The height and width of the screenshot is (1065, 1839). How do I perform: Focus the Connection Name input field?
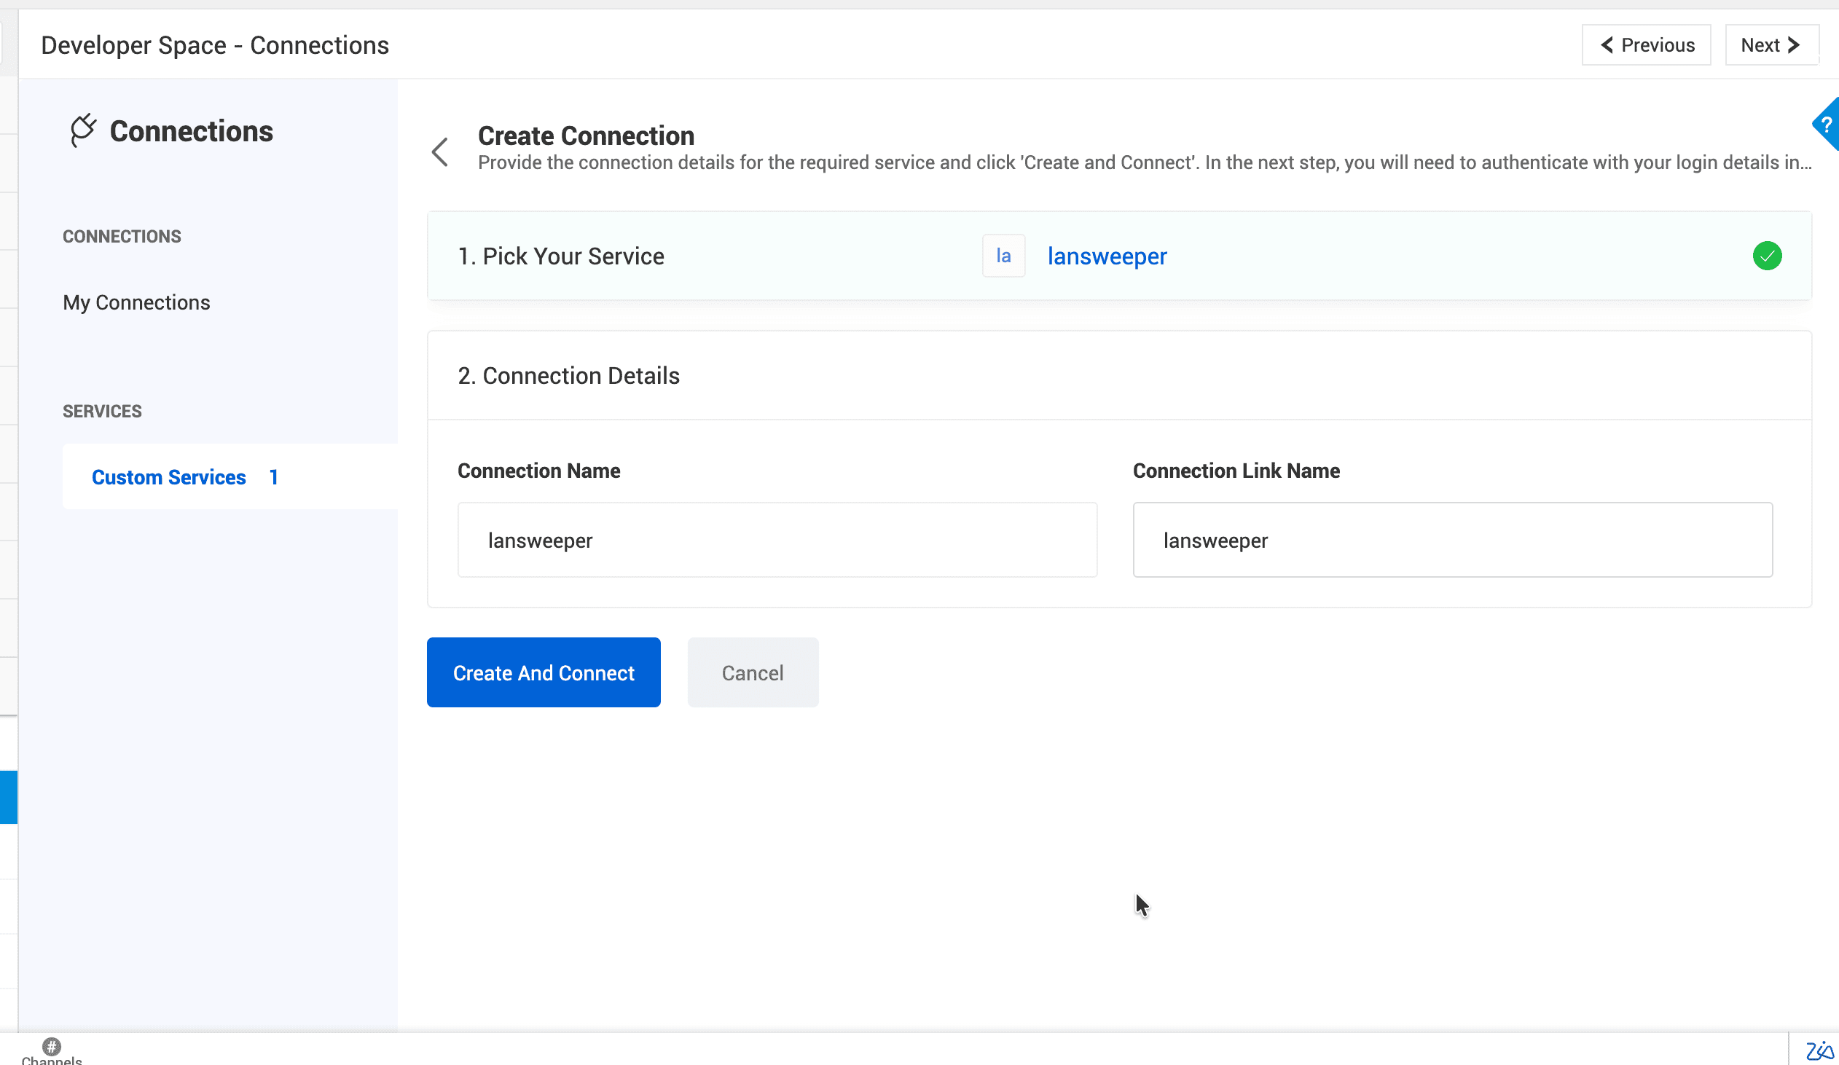[777, 540]
